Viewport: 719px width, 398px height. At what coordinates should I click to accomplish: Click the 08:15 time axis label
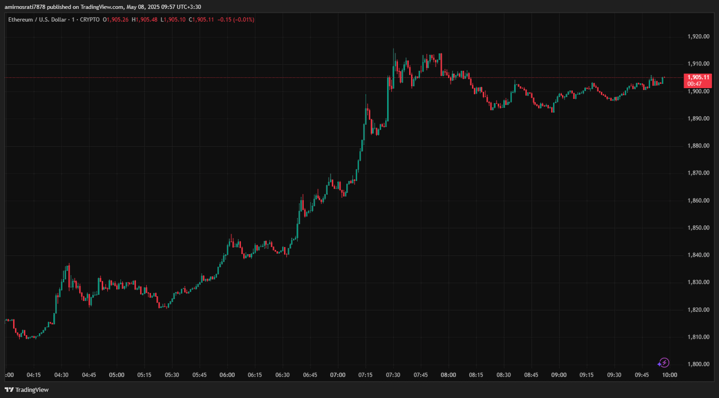(x=476, y=375)
